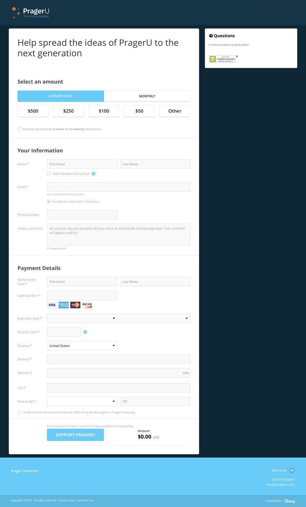The width and height of the screenshot is (306, 507).
Task: Focus the Last Name on card field
Action: [155, 282]
